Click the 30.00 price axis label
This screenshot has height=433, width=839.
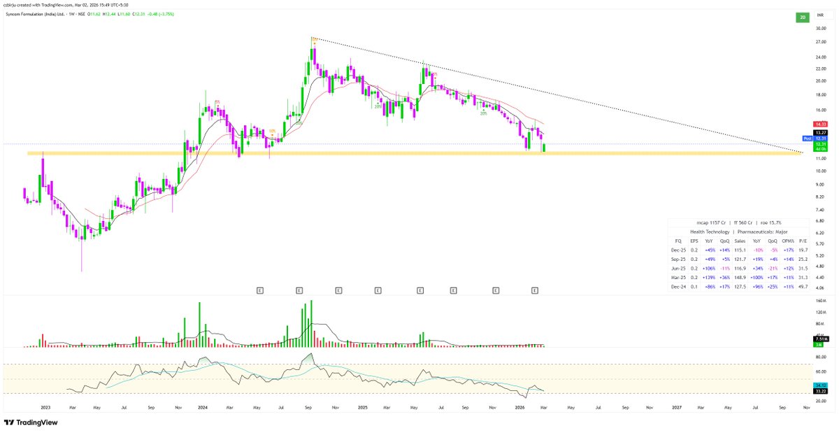[820, 29]
